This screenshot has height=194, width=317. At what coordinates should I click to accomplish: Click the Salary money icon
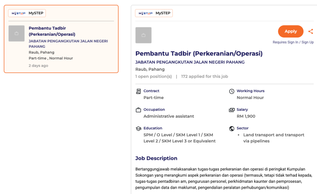(x=232, y=110)
